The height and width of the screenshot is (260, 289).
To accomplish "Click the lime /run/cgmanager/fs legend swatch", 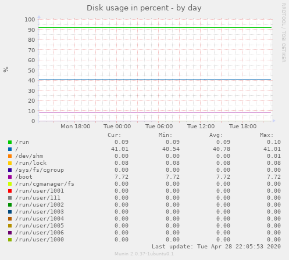I will [10, 184].
